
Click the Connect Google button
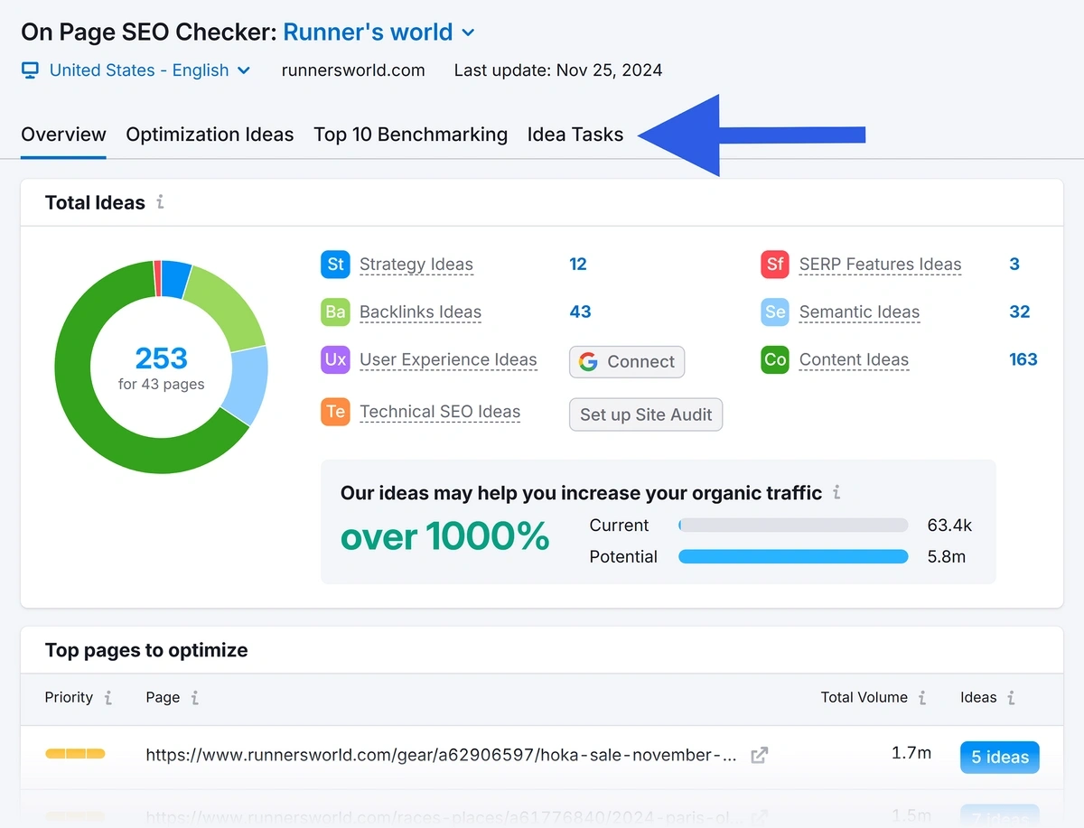pyautogui.click(x=627, y=362)
